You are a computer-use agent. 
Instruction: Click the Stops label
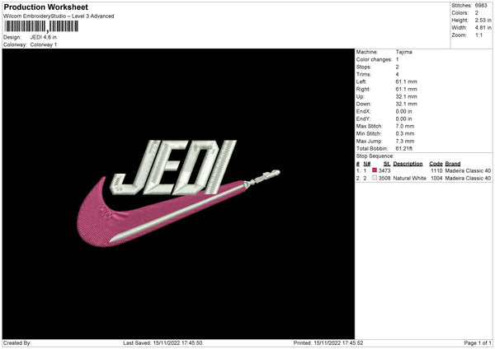tap(364, 67)
